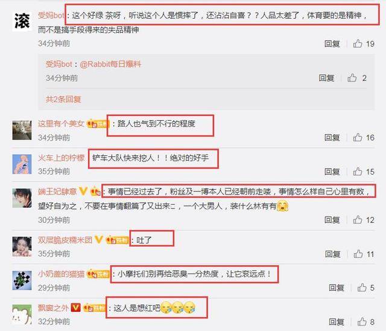Like 火车上的柠檬's comment with 15 likes

358,172
